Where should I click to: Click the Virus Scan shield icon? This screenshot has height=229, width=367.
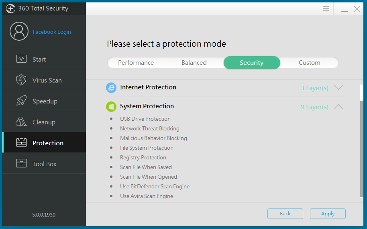pyautogui.click(x=21, y=80)
